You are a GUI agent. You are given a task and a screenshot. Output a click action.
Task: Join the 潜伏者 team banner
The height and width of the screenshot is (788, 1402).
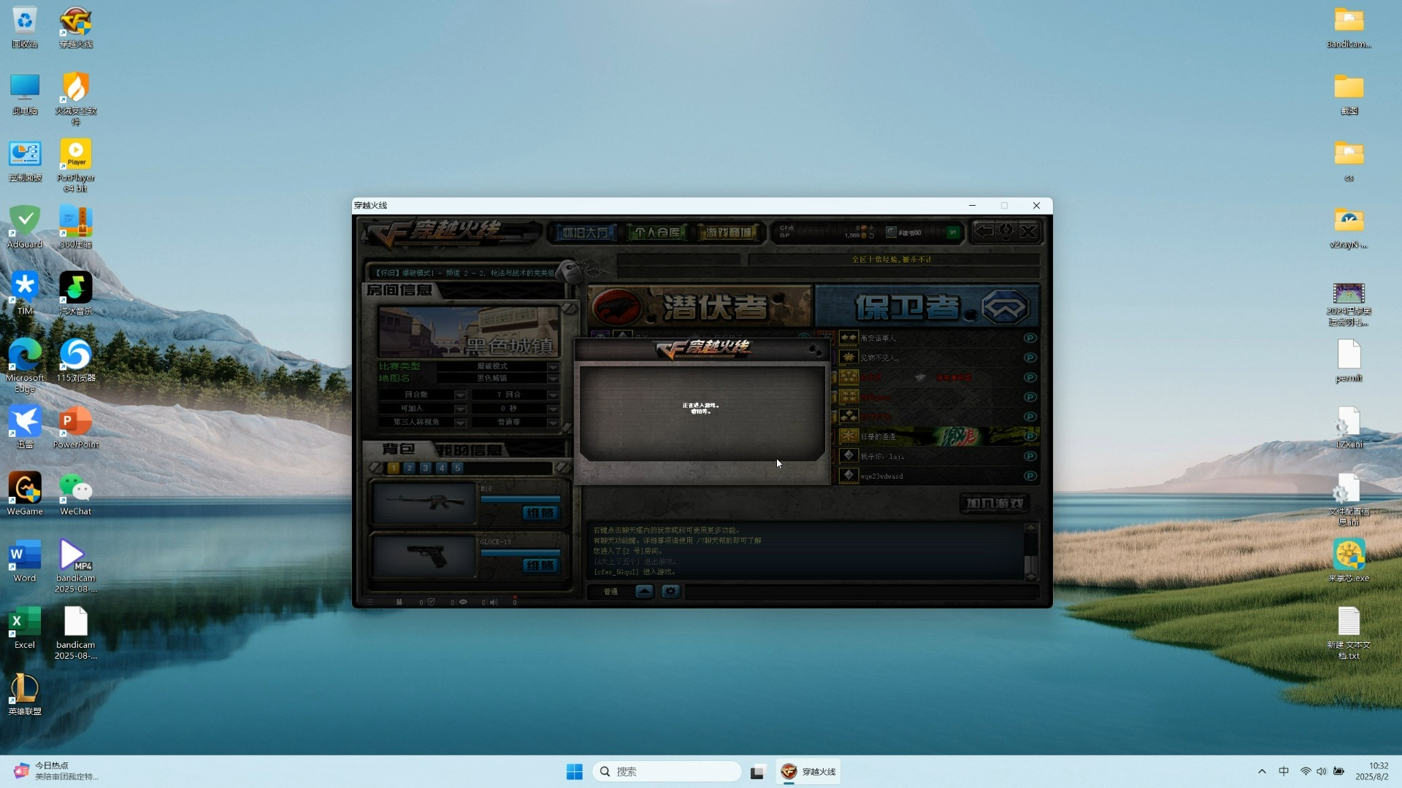pos(700,306)
